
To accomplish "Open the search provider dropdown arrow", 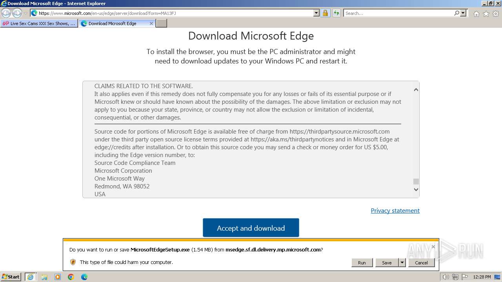I will click(x=463, y=13).
